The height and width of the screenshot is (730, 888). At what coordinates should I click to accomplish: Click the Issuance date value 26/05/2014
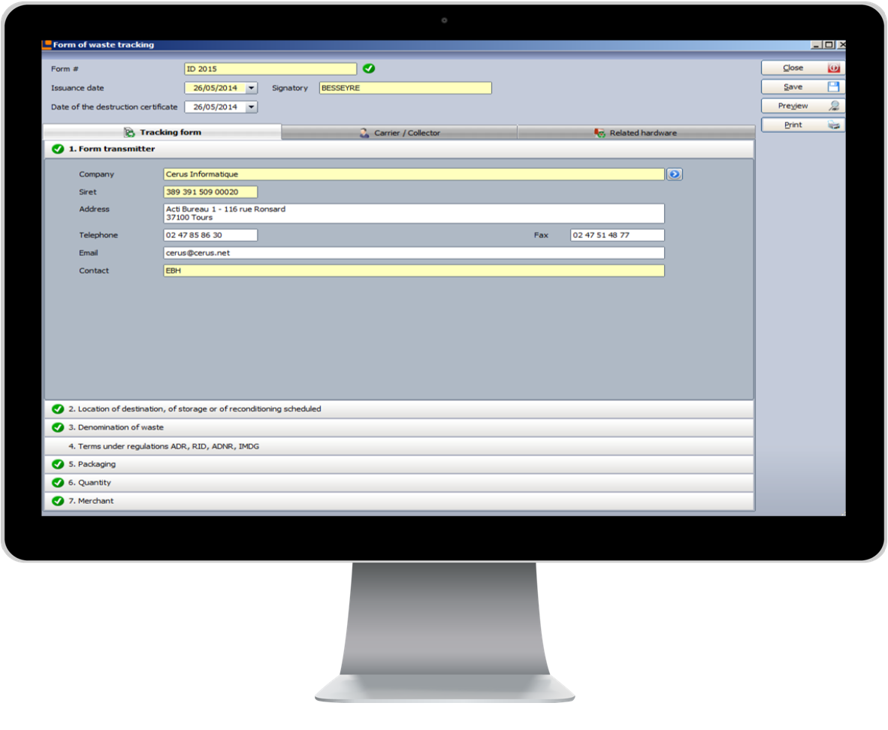pyautogui.click(x=215, y=89)
